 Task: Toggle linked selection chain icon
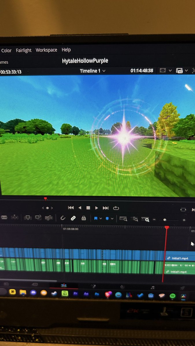tap(73, 218)
